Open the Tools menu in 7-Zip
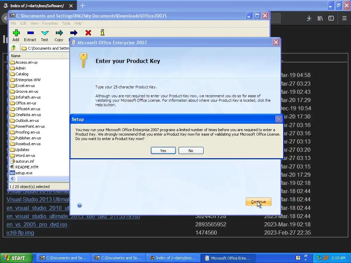 66,23
